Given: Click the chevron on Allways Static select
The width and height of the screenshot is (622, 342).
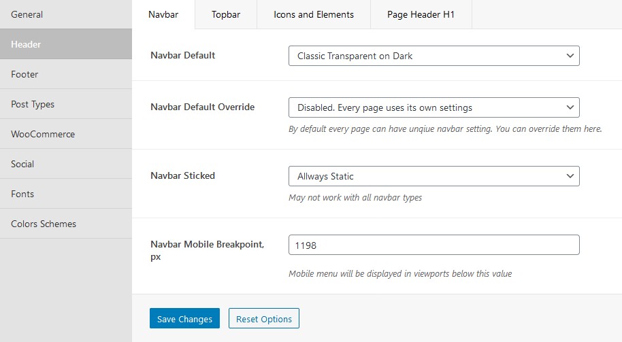Looking at the screenshot, I should [570, 176].
